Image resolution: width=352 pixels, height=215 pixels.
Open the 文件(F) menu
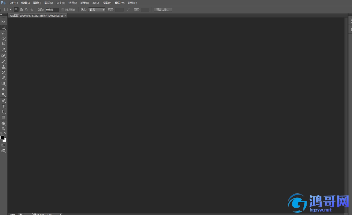[x=13, y=3]
